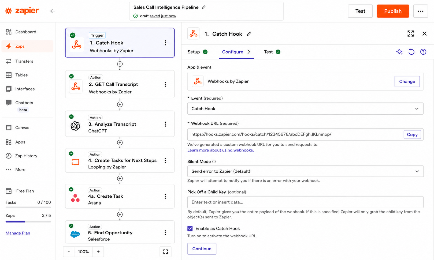Open options for Create Tasks for Next Steps
This screenshot has width=434, height=260.
[x=165, y=160]
